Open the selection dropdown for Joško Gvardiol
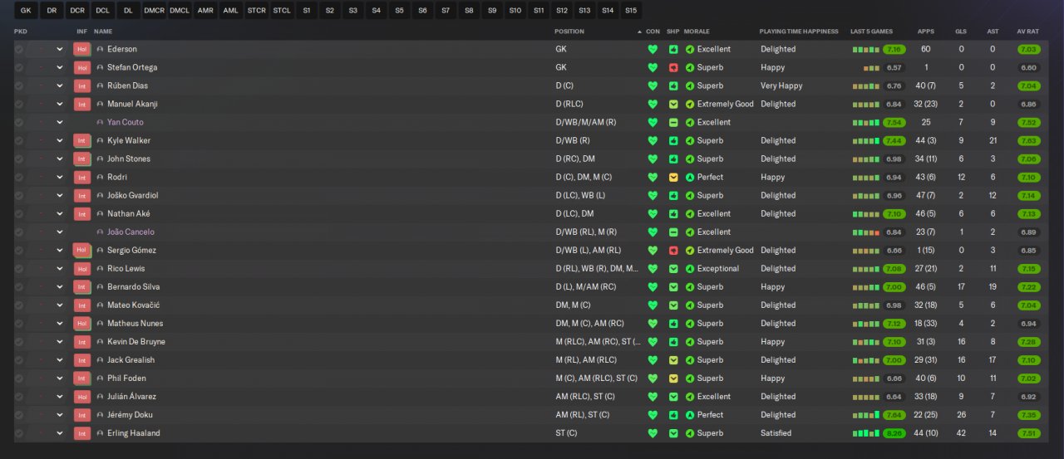1064x459 pixels. [x=60, y=196]
